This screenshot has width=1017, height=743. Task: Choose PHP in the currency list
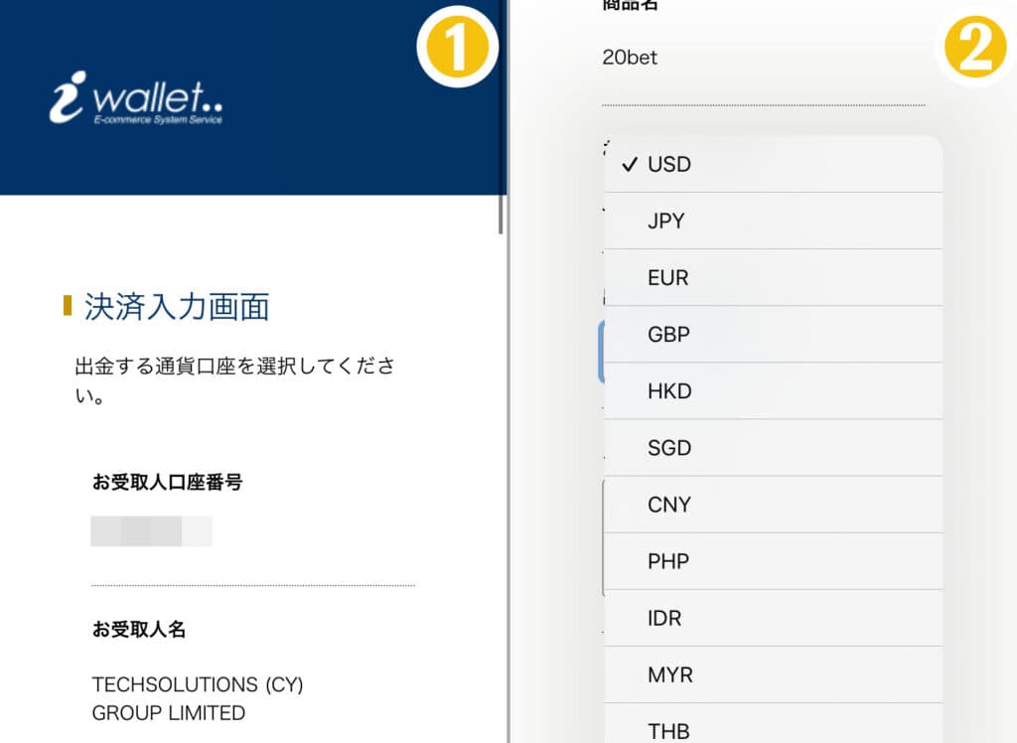click(773, 561)
